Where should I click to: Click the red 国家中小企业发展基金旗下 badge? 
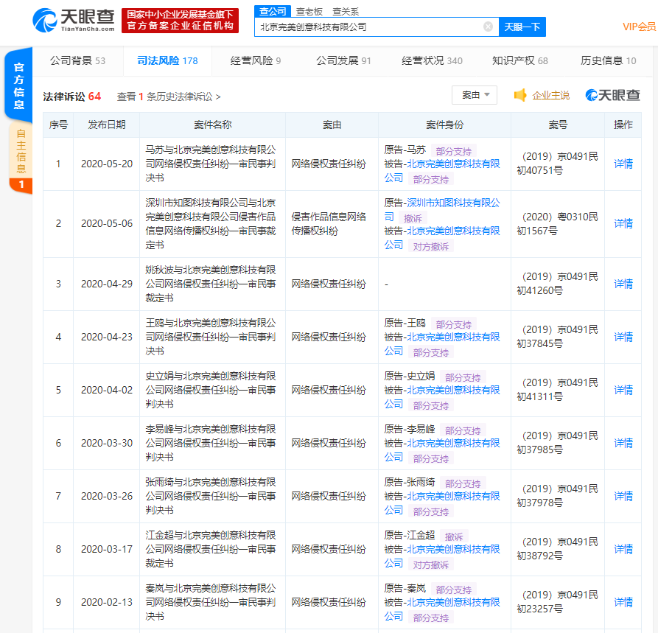(x=179, y=21)
